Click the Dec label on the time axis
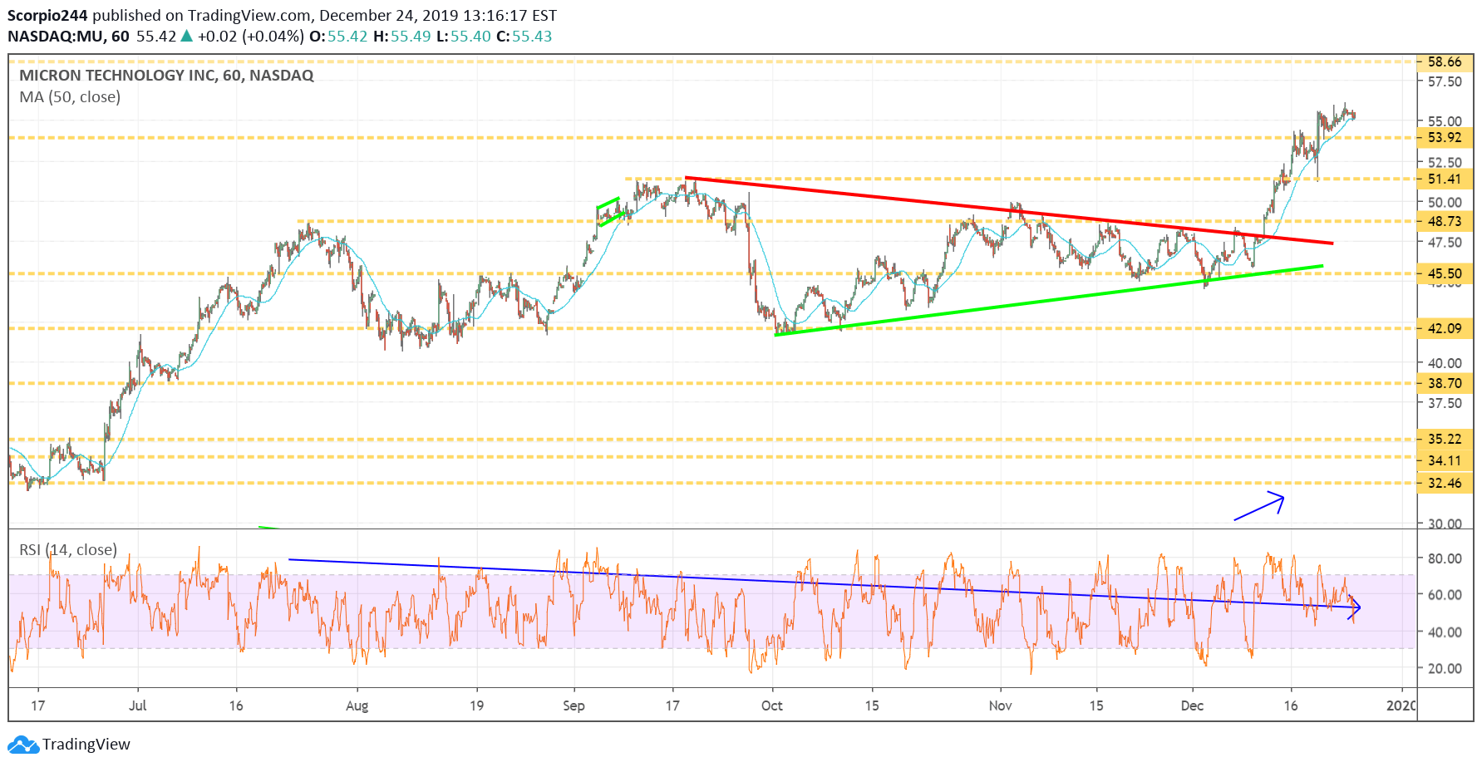This screenshot has width=1482, height=767. [1193, 706]
